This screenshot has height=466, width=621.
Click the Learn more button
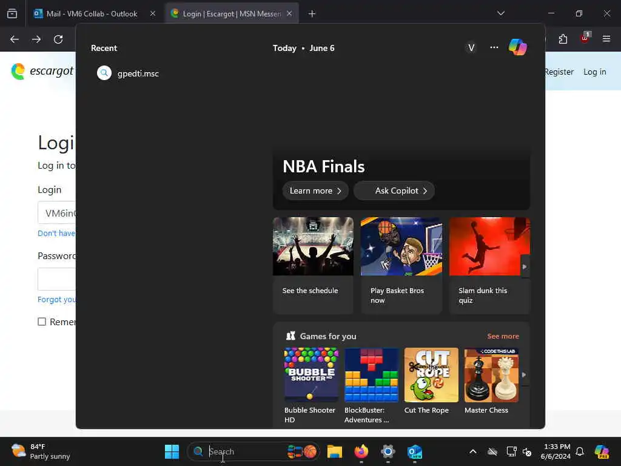315,191
